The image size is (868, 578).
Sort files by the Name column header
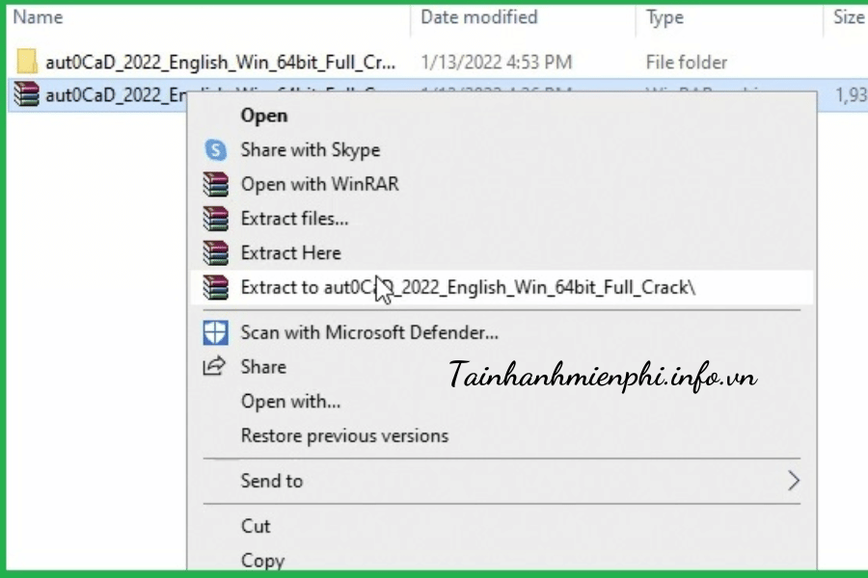pyautogui.click(x=41, y=17)
